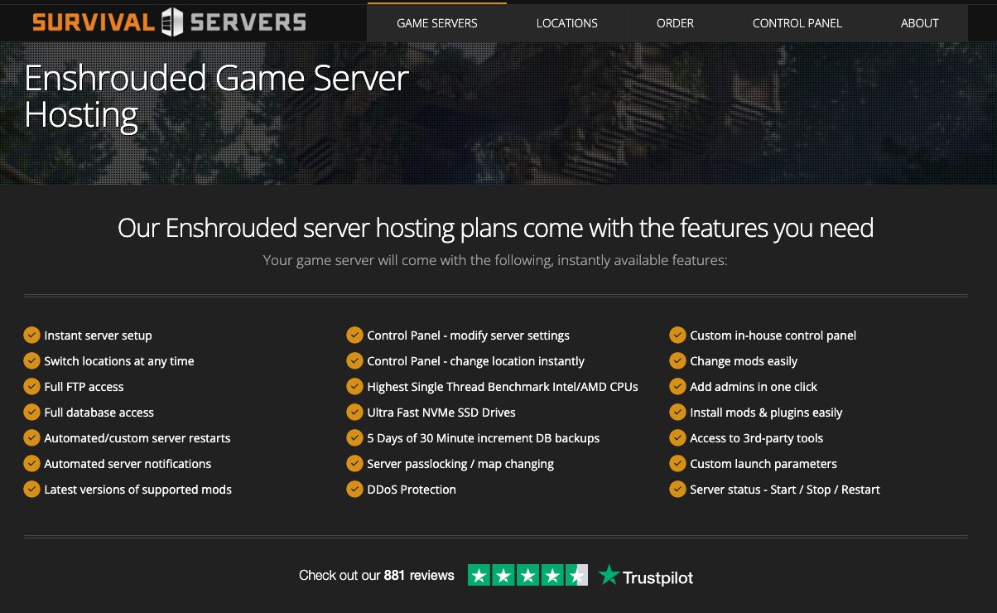
Task: Click checkmark beside Install mods & plugins easily
Action: [x=677, y=412]
